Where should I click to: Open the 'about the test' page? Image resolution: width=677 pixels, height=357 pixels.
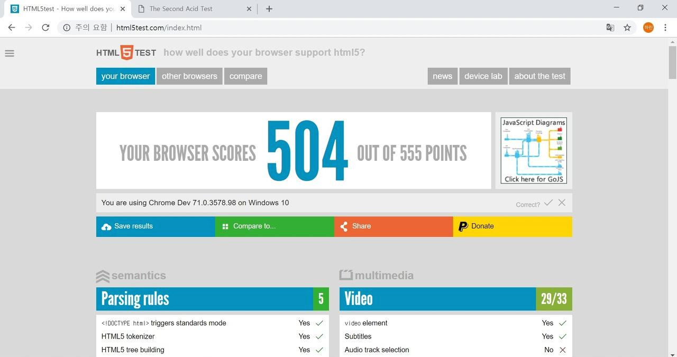(539, 76)
